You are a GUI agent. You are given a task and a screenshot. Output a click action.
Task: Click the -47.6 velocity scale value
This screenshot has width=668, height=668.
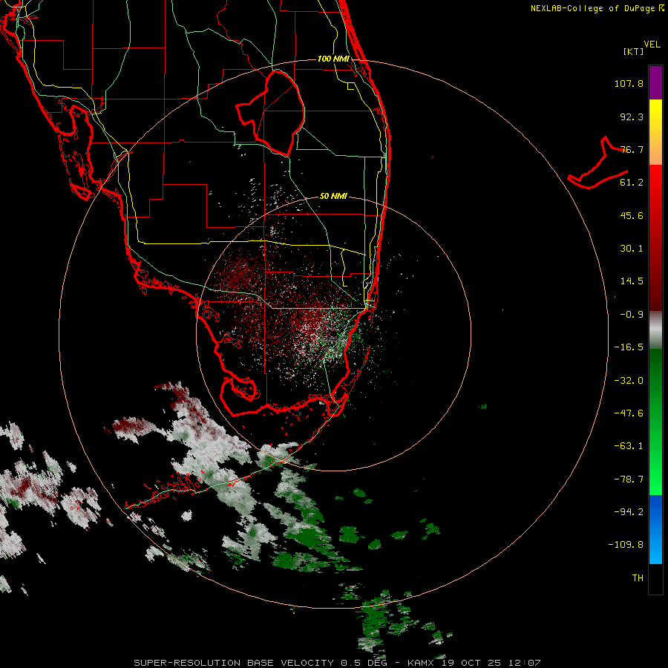click(x=629, y=413)
